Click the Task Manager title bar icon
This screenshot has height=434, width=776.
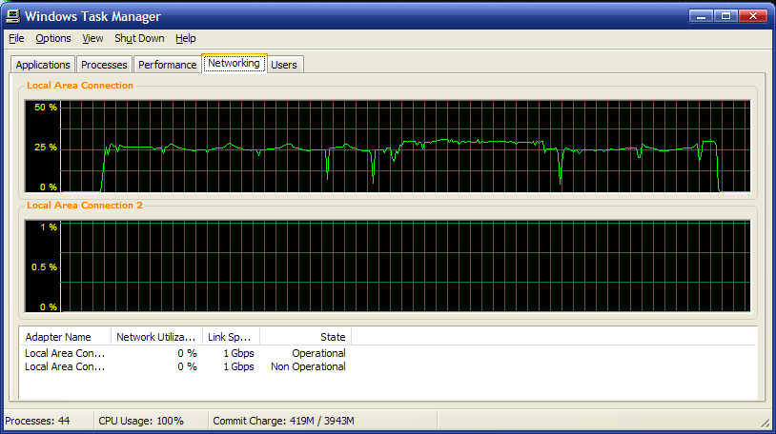pyautogui.click(x=13, y=16)
